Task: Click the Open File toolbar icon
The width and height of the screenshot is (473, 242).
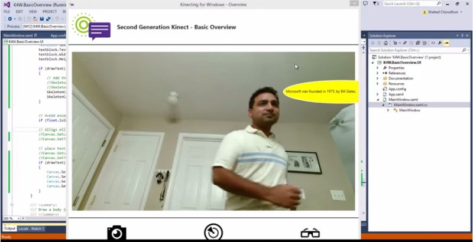Action: tap(35, 19)
